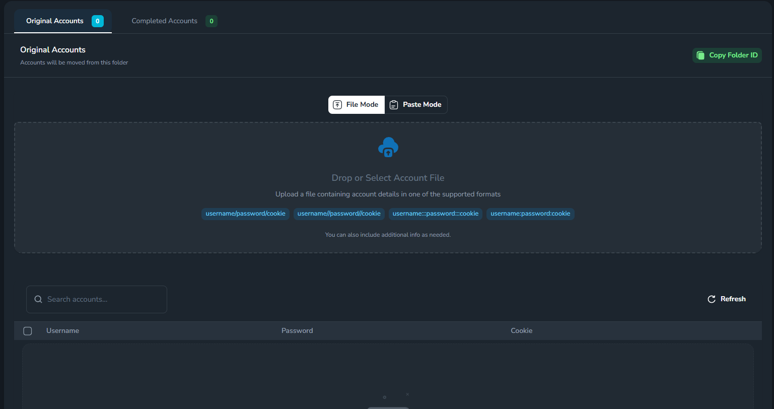
Task: Click the Original Accounts count badge
Action: pos(98,21)
